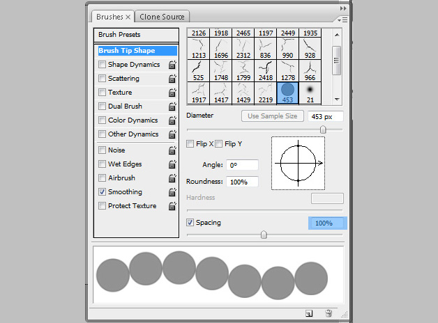Click the lock icon beside Airbrush
438x323 pixels.
pos(172,178)
